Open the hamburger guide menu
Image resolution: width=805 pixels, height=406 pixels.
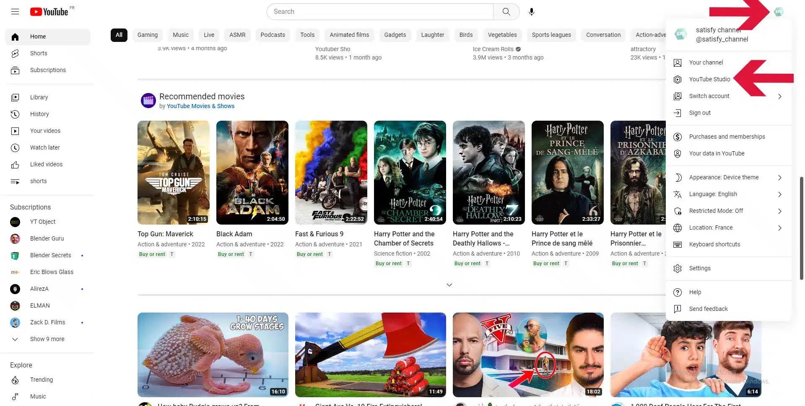15,12
